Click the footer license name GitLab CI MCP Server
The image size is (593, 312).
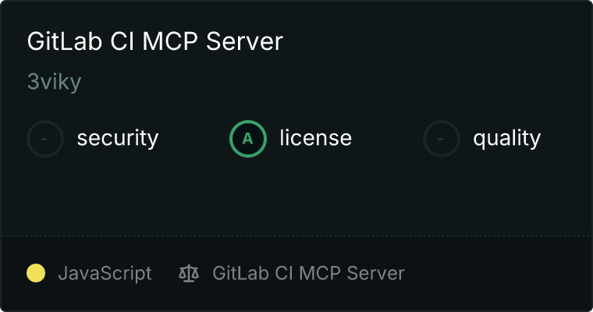308,273
